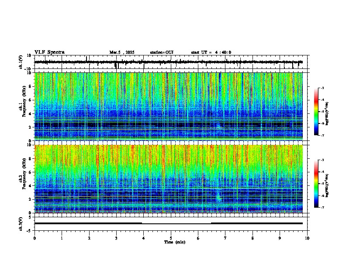
Task: Click the "Time (min)" axis label
Action: pyautogui.click(x=175, y=242)
